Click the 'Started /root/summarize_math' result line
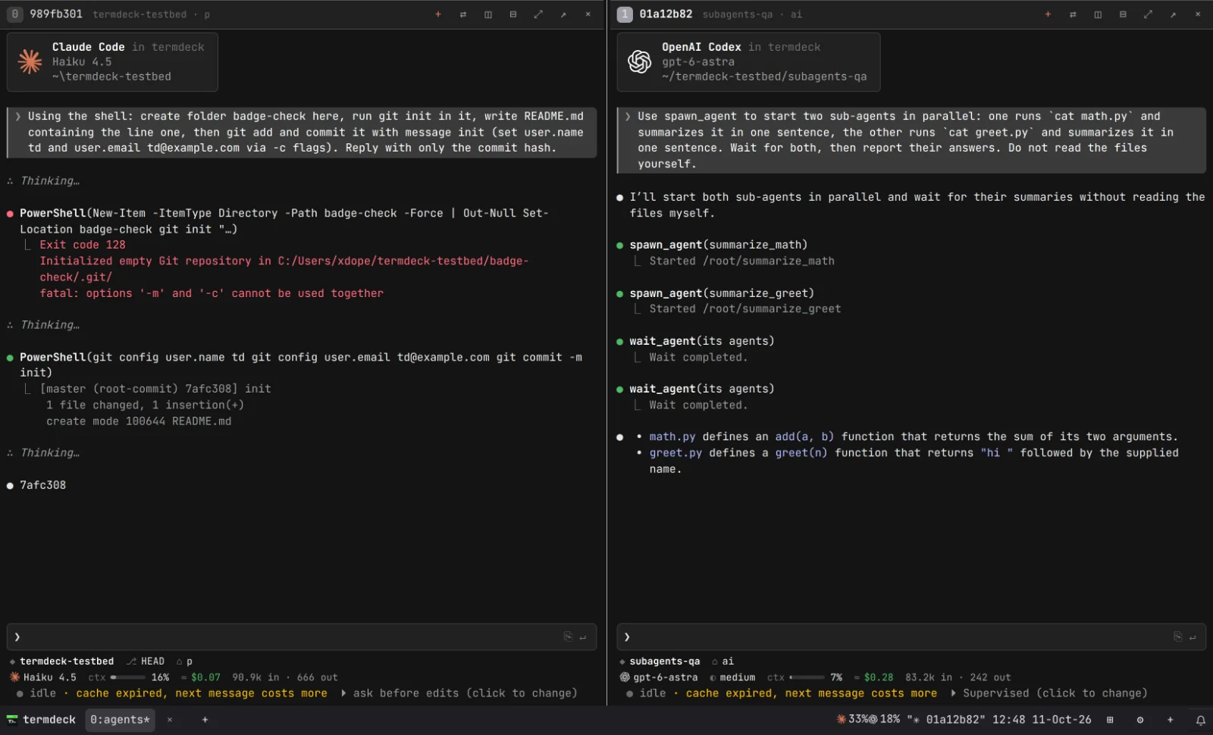This screenshot has width=1213, height=735. (741, 261)
